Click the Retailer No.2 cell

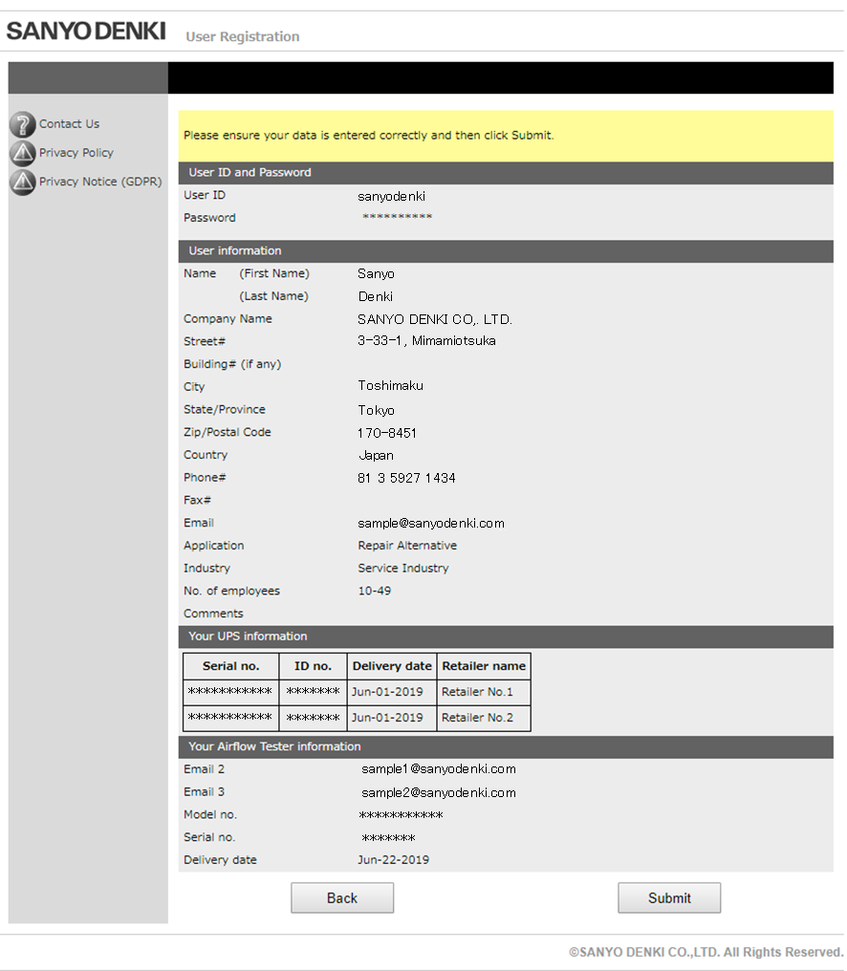(484, 719)
